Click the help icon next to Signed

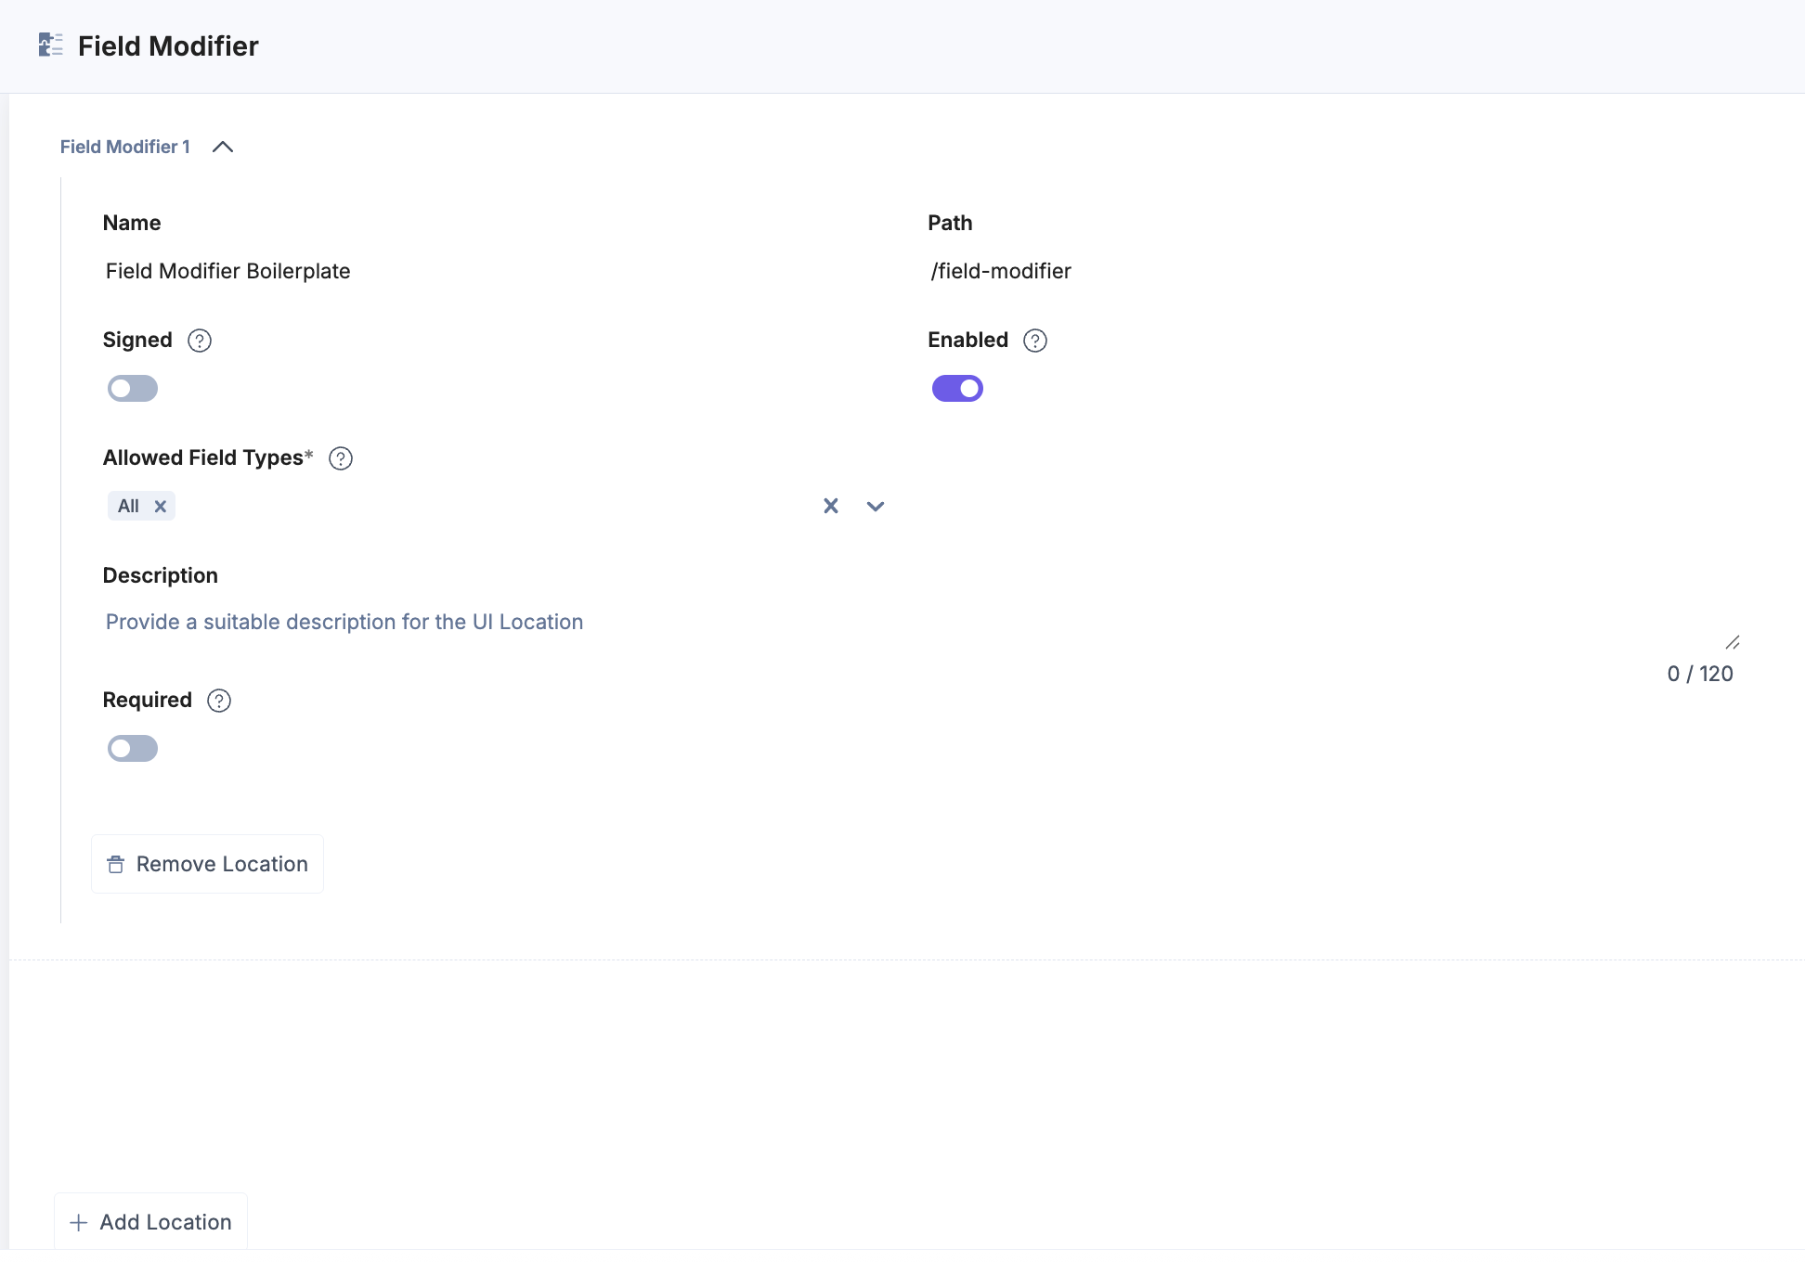tap(200, 341)
